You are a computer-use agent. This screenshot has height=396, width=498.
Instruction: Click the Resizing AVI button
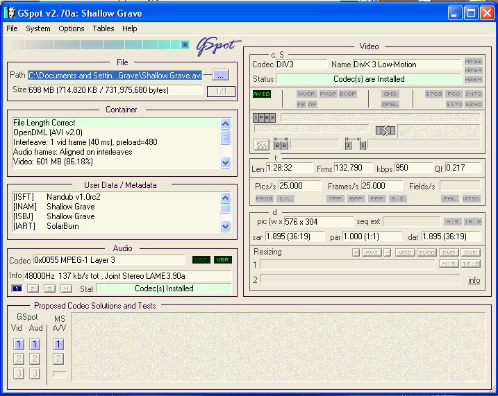[x=372, y=252]
